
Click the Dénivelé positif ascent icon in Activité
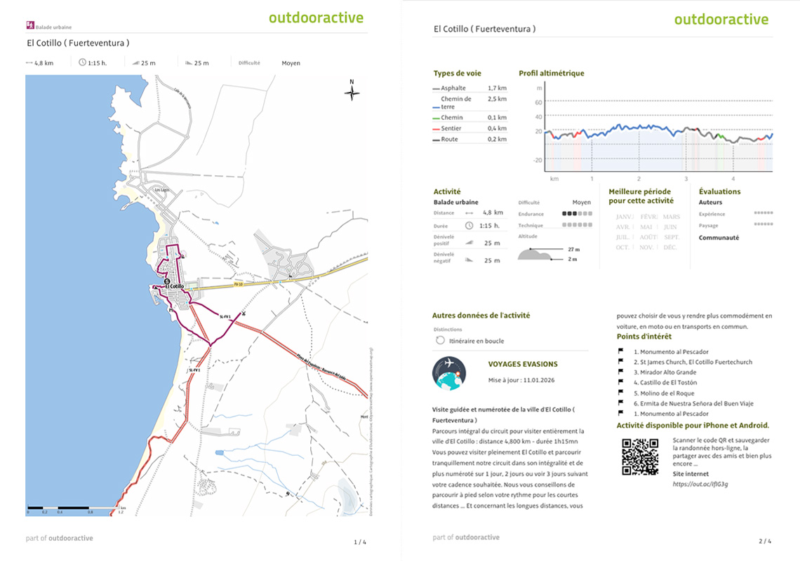pos(469,243)
